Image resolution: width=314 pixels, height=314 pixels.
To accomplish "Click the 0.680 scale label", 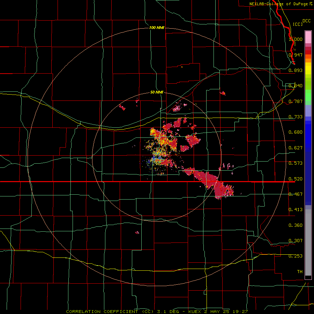I will pos(296,132).
